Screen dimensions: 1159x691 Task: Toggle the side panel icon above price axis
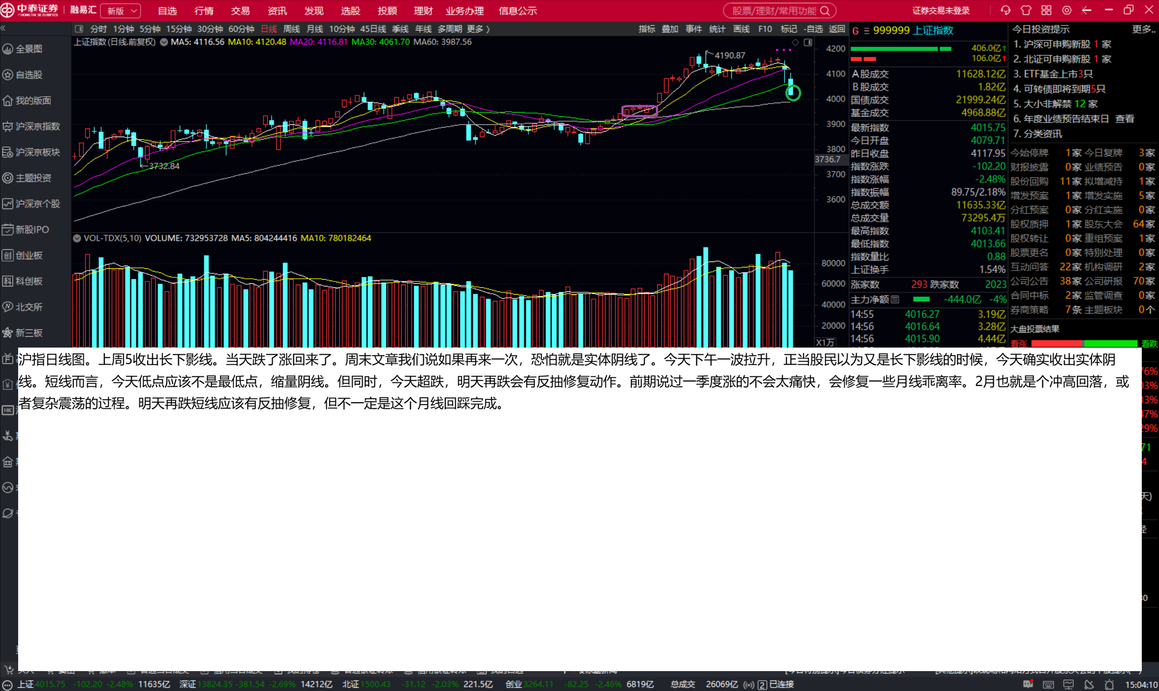click(x=808, y=43)
